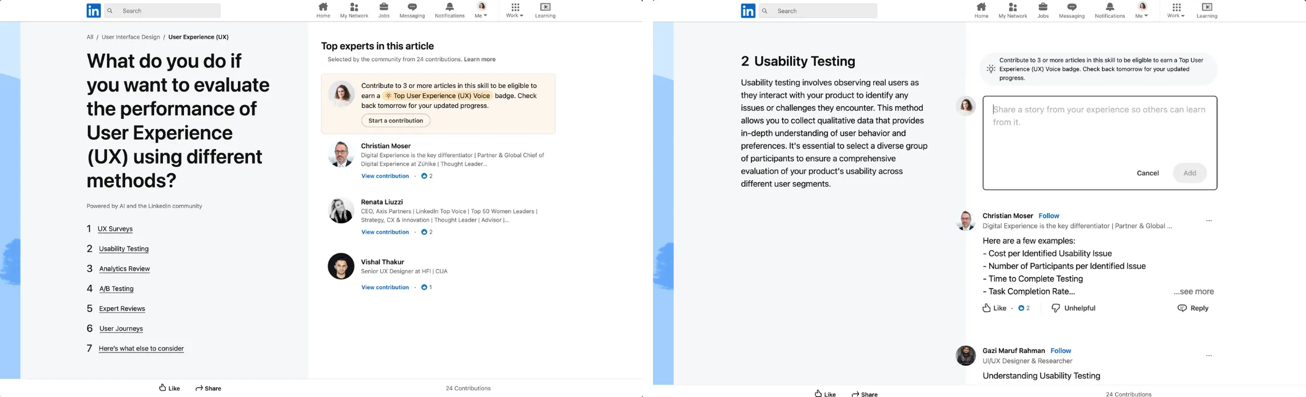Open more options for Christian Moser's comment
This screenshot has height=397, width=1306.
[1209, 220]
